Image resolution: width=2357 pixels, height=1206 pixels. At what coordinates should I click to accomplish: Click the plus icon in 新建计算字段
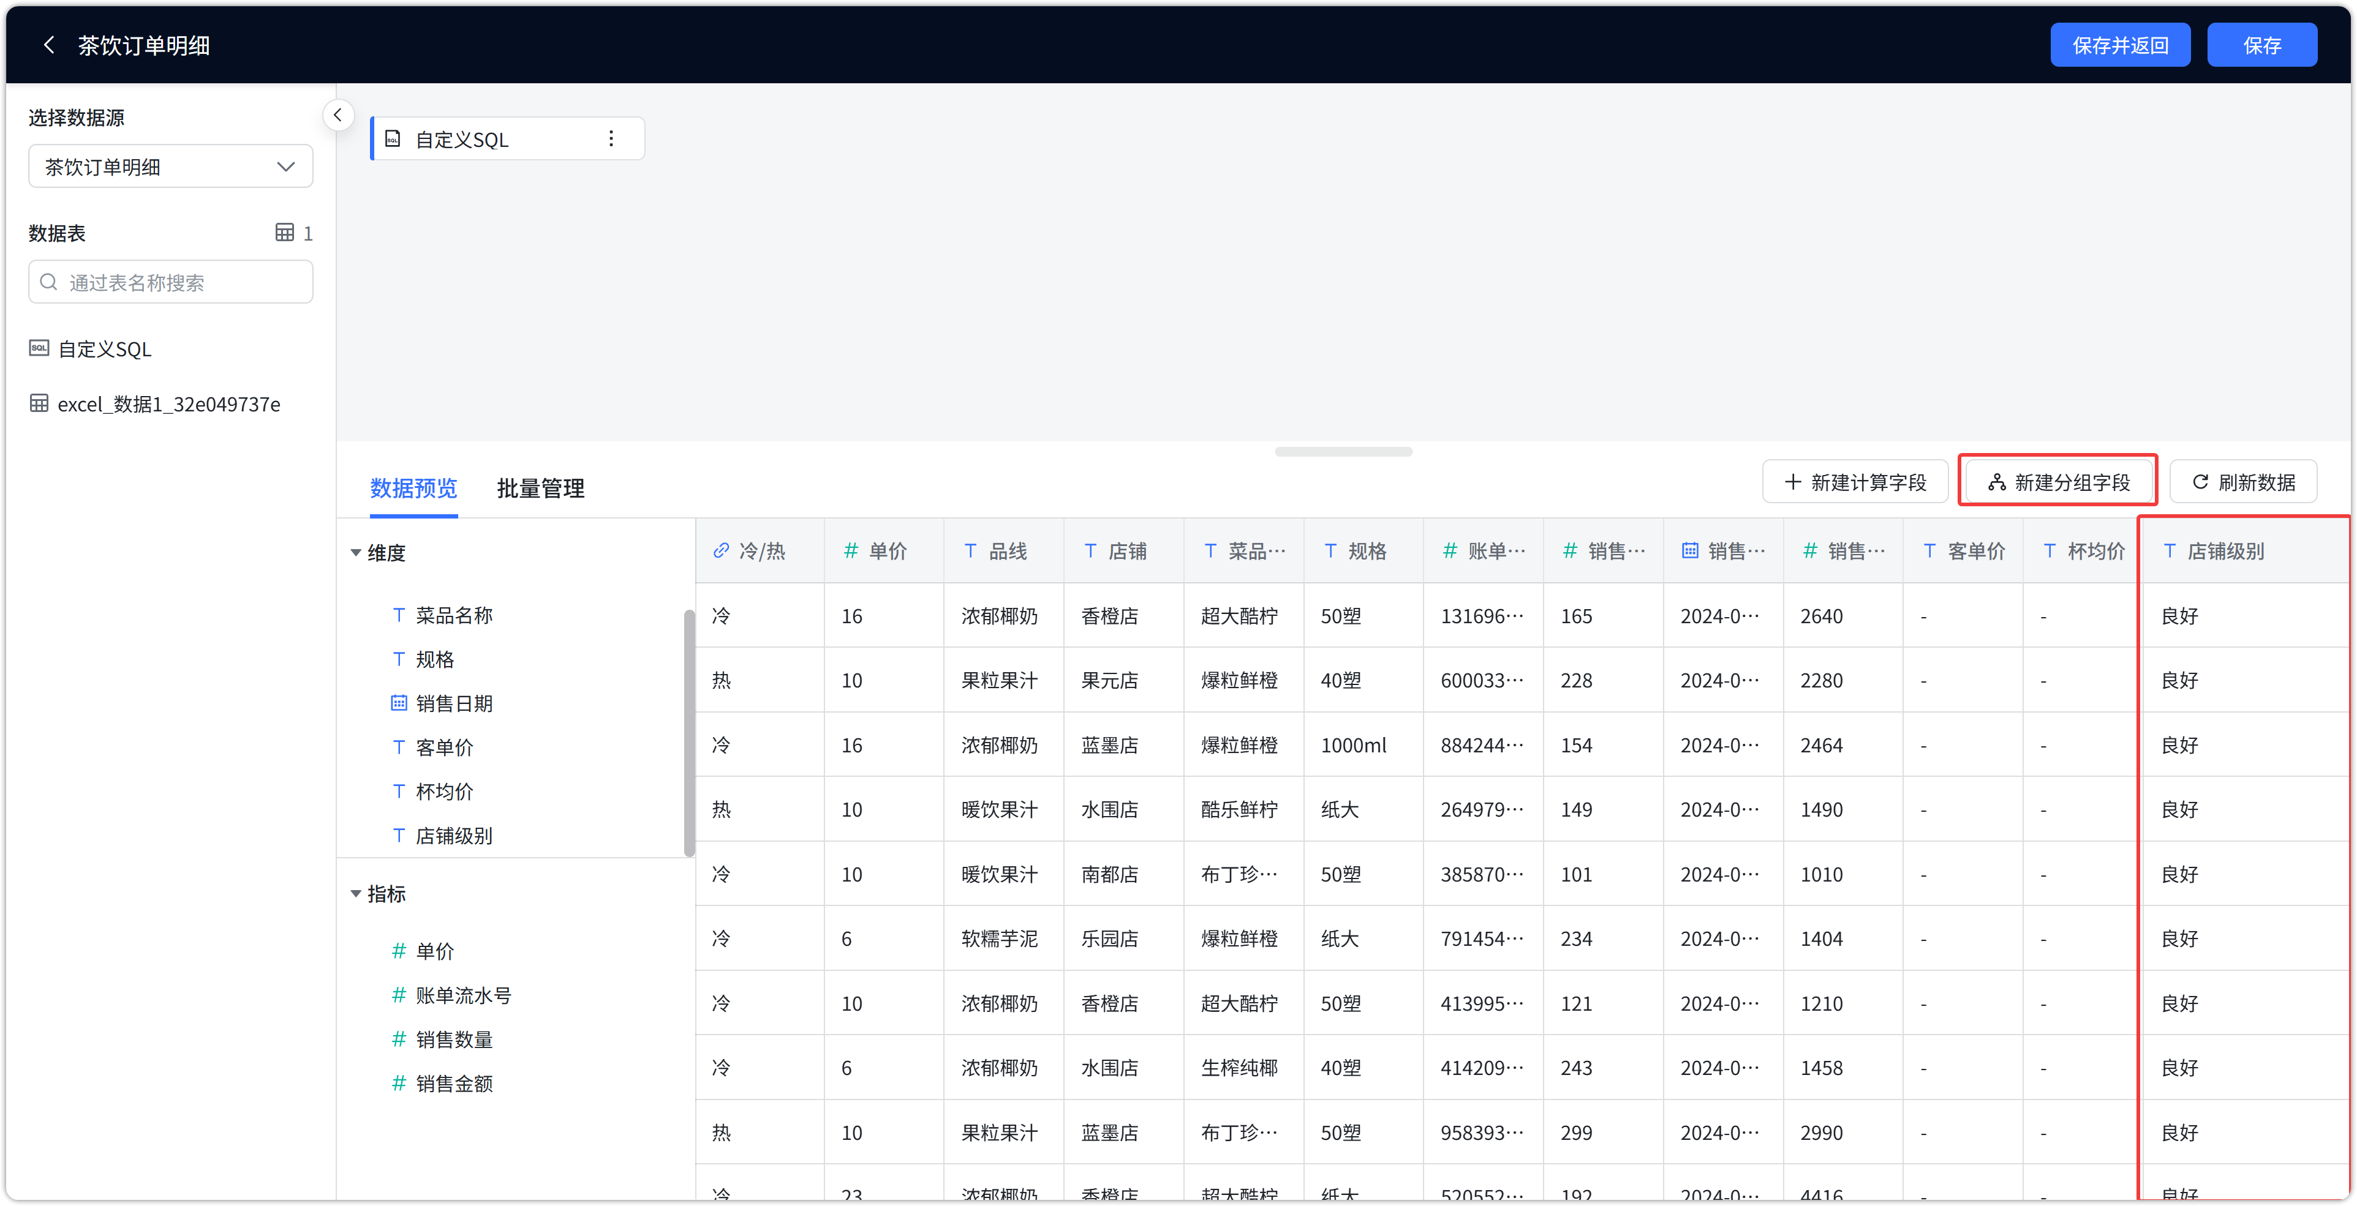(1792, 482)
